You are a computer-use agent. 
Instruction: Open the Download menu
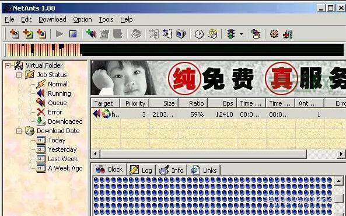(x=53, y=19)
